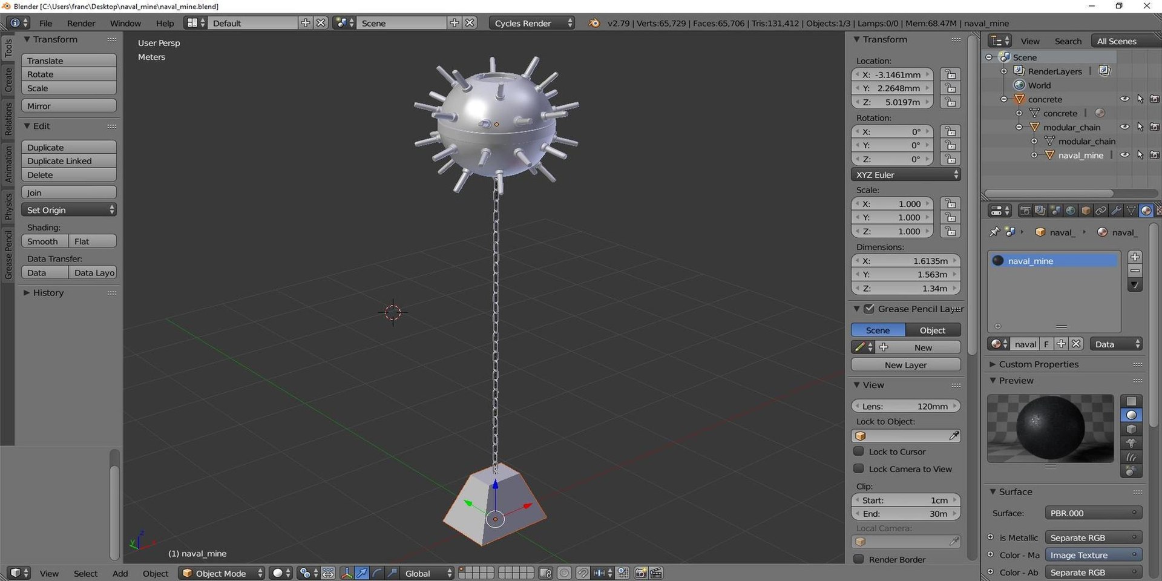Screen dimensions: 1162x581
Task: Click the OpenGL render animation clapper icon
Action: coord(656,573)
